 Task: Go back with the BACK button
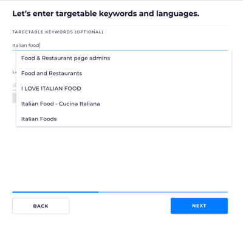(41, 206)
